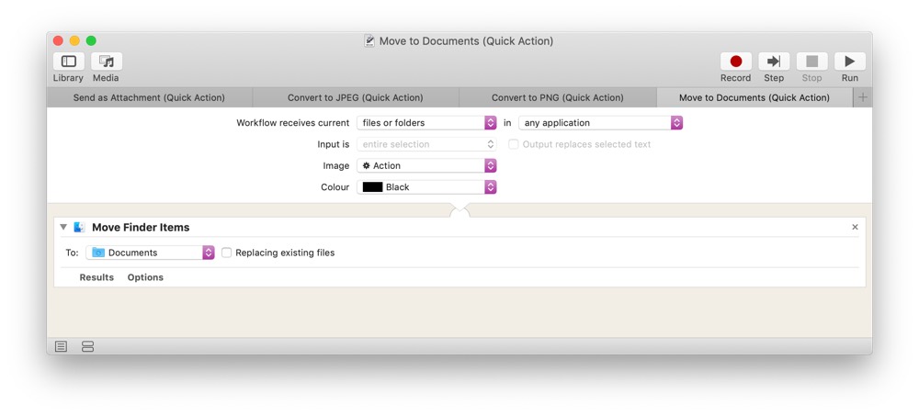Show the log view icon in the status bar
The height and width of the screenshot is (416, 919).
(61, 346)
